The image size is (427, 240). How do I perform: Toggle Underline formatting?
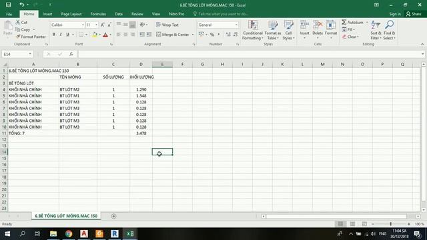point(67,35)
